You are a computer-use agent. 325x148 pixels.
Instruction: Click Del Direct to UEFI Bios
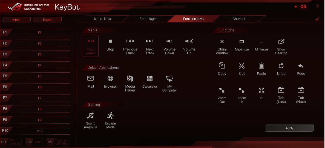click(x=58, y=142)
